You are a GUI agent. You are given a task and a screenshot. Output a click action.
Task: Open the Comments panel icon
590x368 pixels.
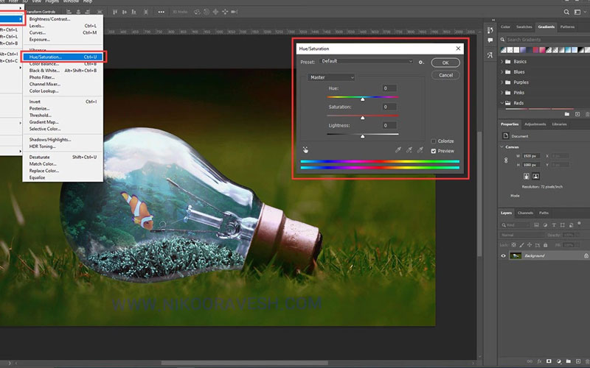click(490, 40)
